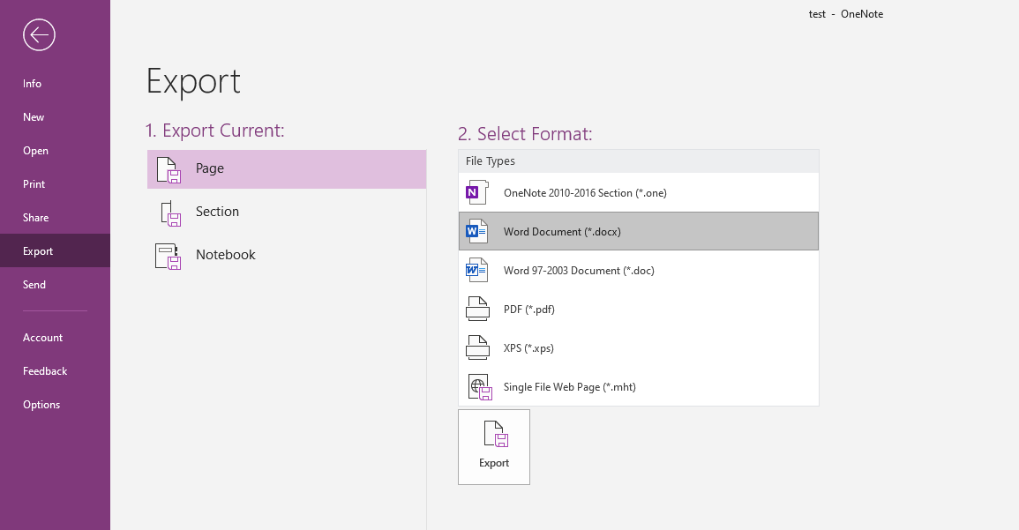
Task: Choose 'Notebook' as export scope
Action: (287, 256)
